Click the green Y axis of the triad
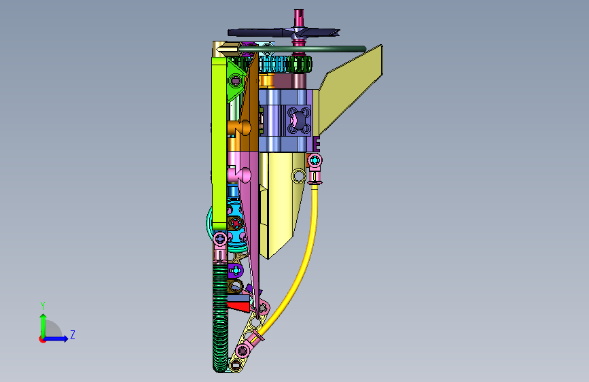Viewport: 589px width, 382px height. click(43, 325)
